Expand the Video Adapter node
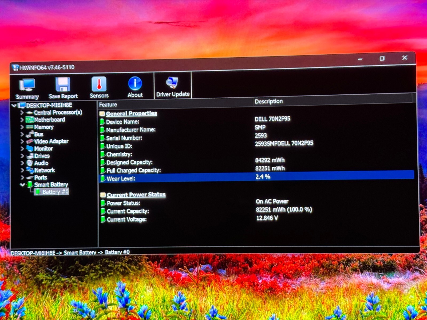Image resolution: width=427 pixels, height=320 pixels. [22, 142]
